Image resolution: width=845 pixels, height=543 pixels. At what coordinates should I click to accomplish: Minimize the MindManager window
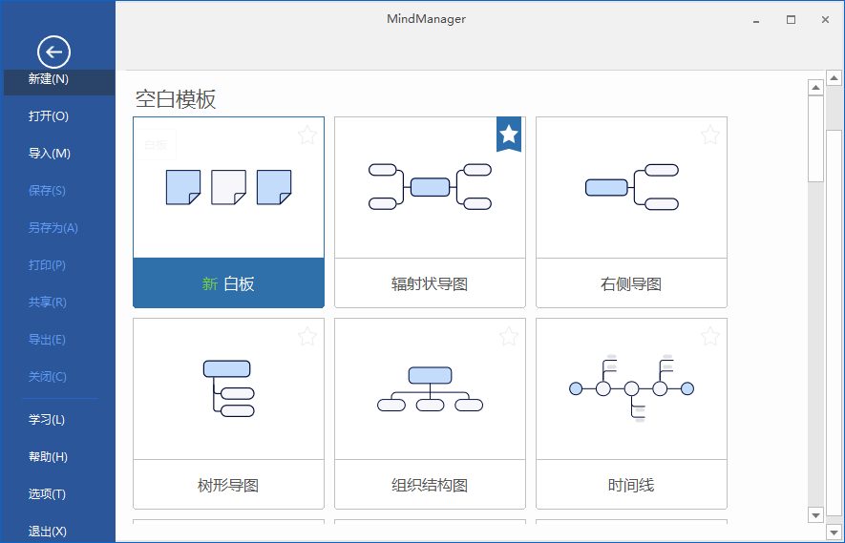point(756,20)
